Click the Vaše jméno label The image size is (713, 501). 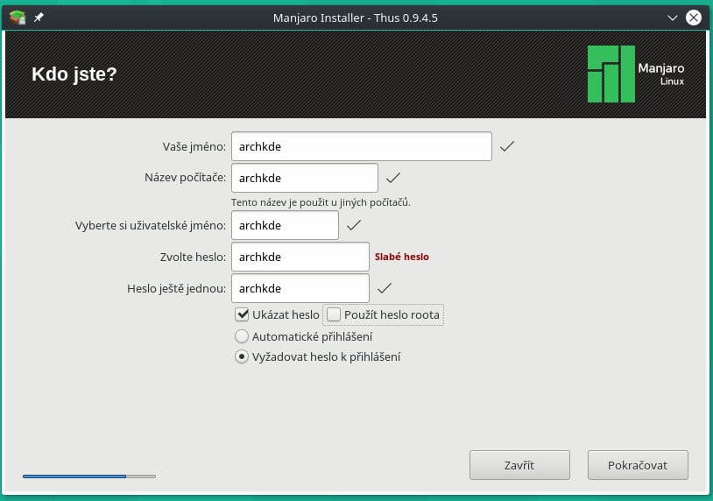pyautogui.click(x=194, y=146)
